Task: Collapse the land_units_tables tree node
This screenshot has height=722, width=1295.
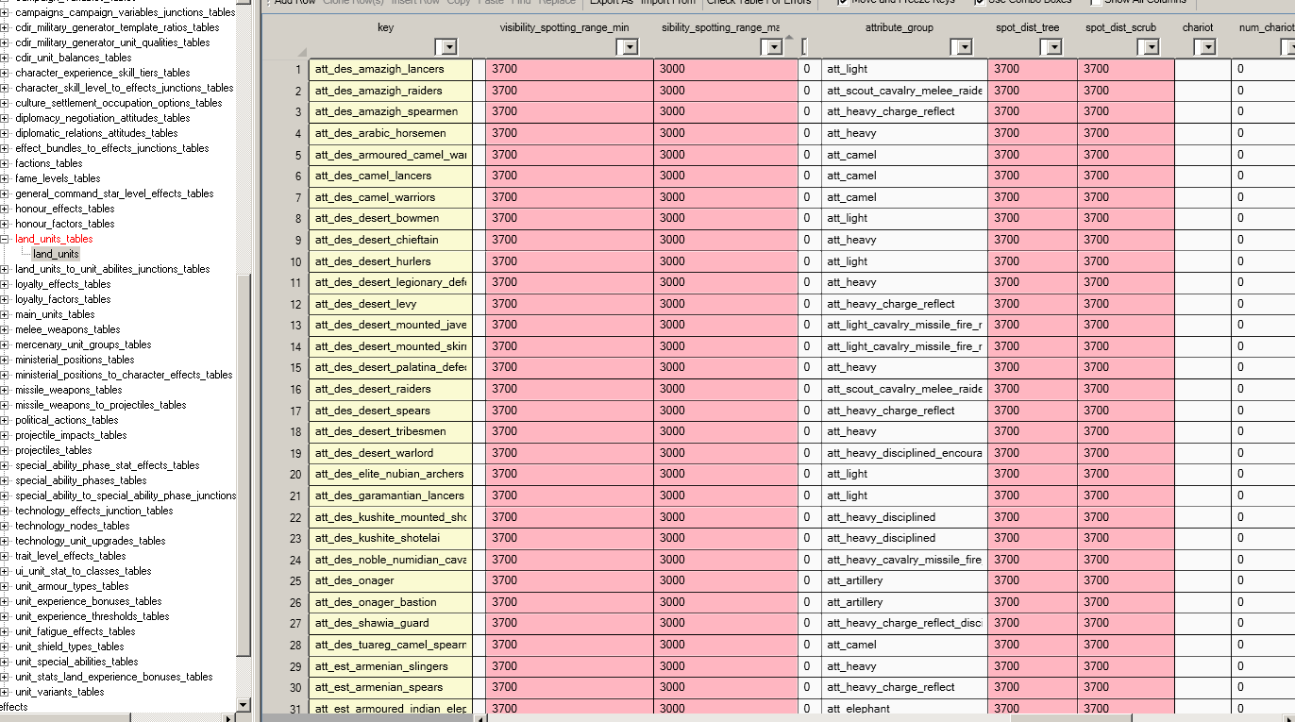Action: 7,239
